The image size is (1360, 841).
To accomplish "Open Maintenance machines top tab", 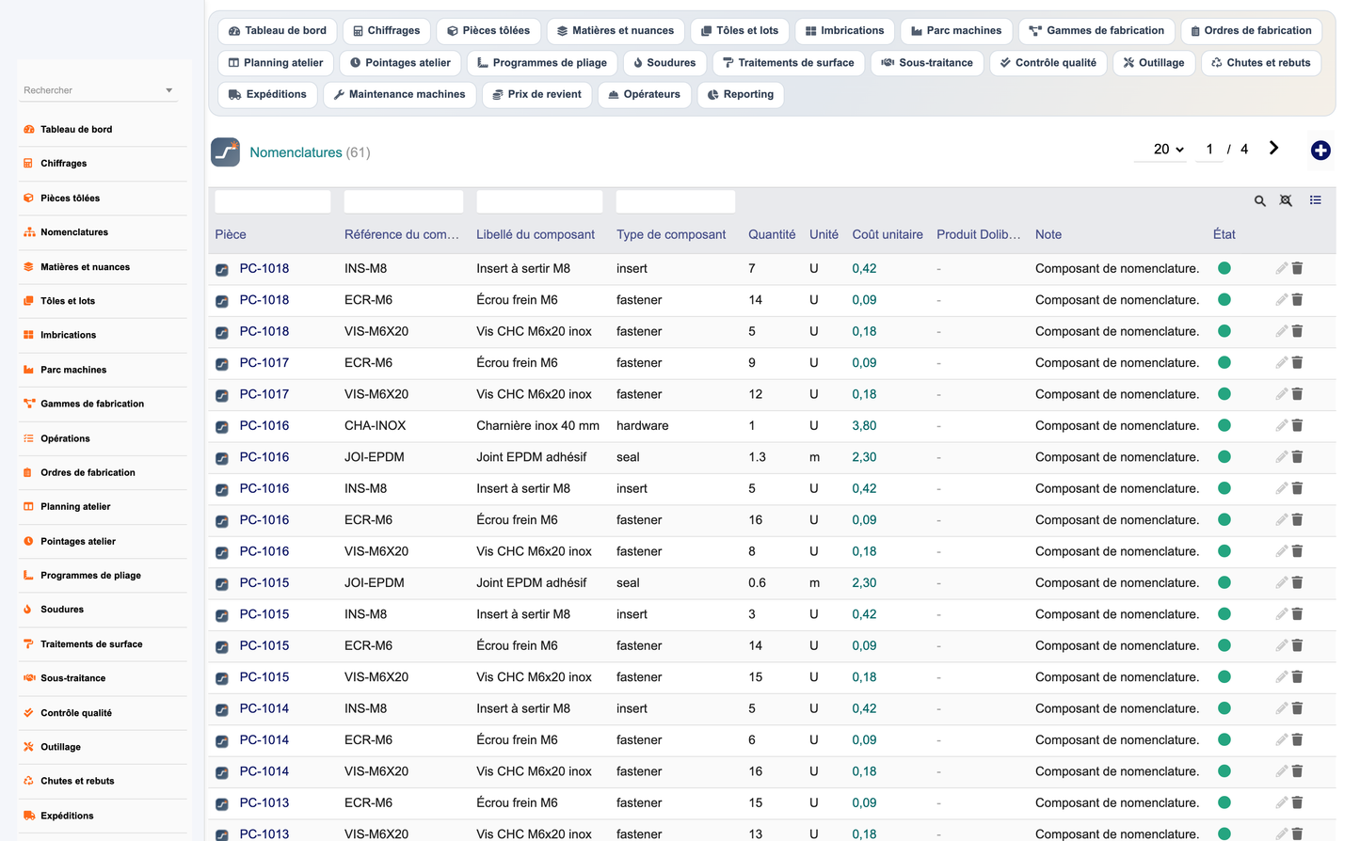I will [x=399, y=94].
